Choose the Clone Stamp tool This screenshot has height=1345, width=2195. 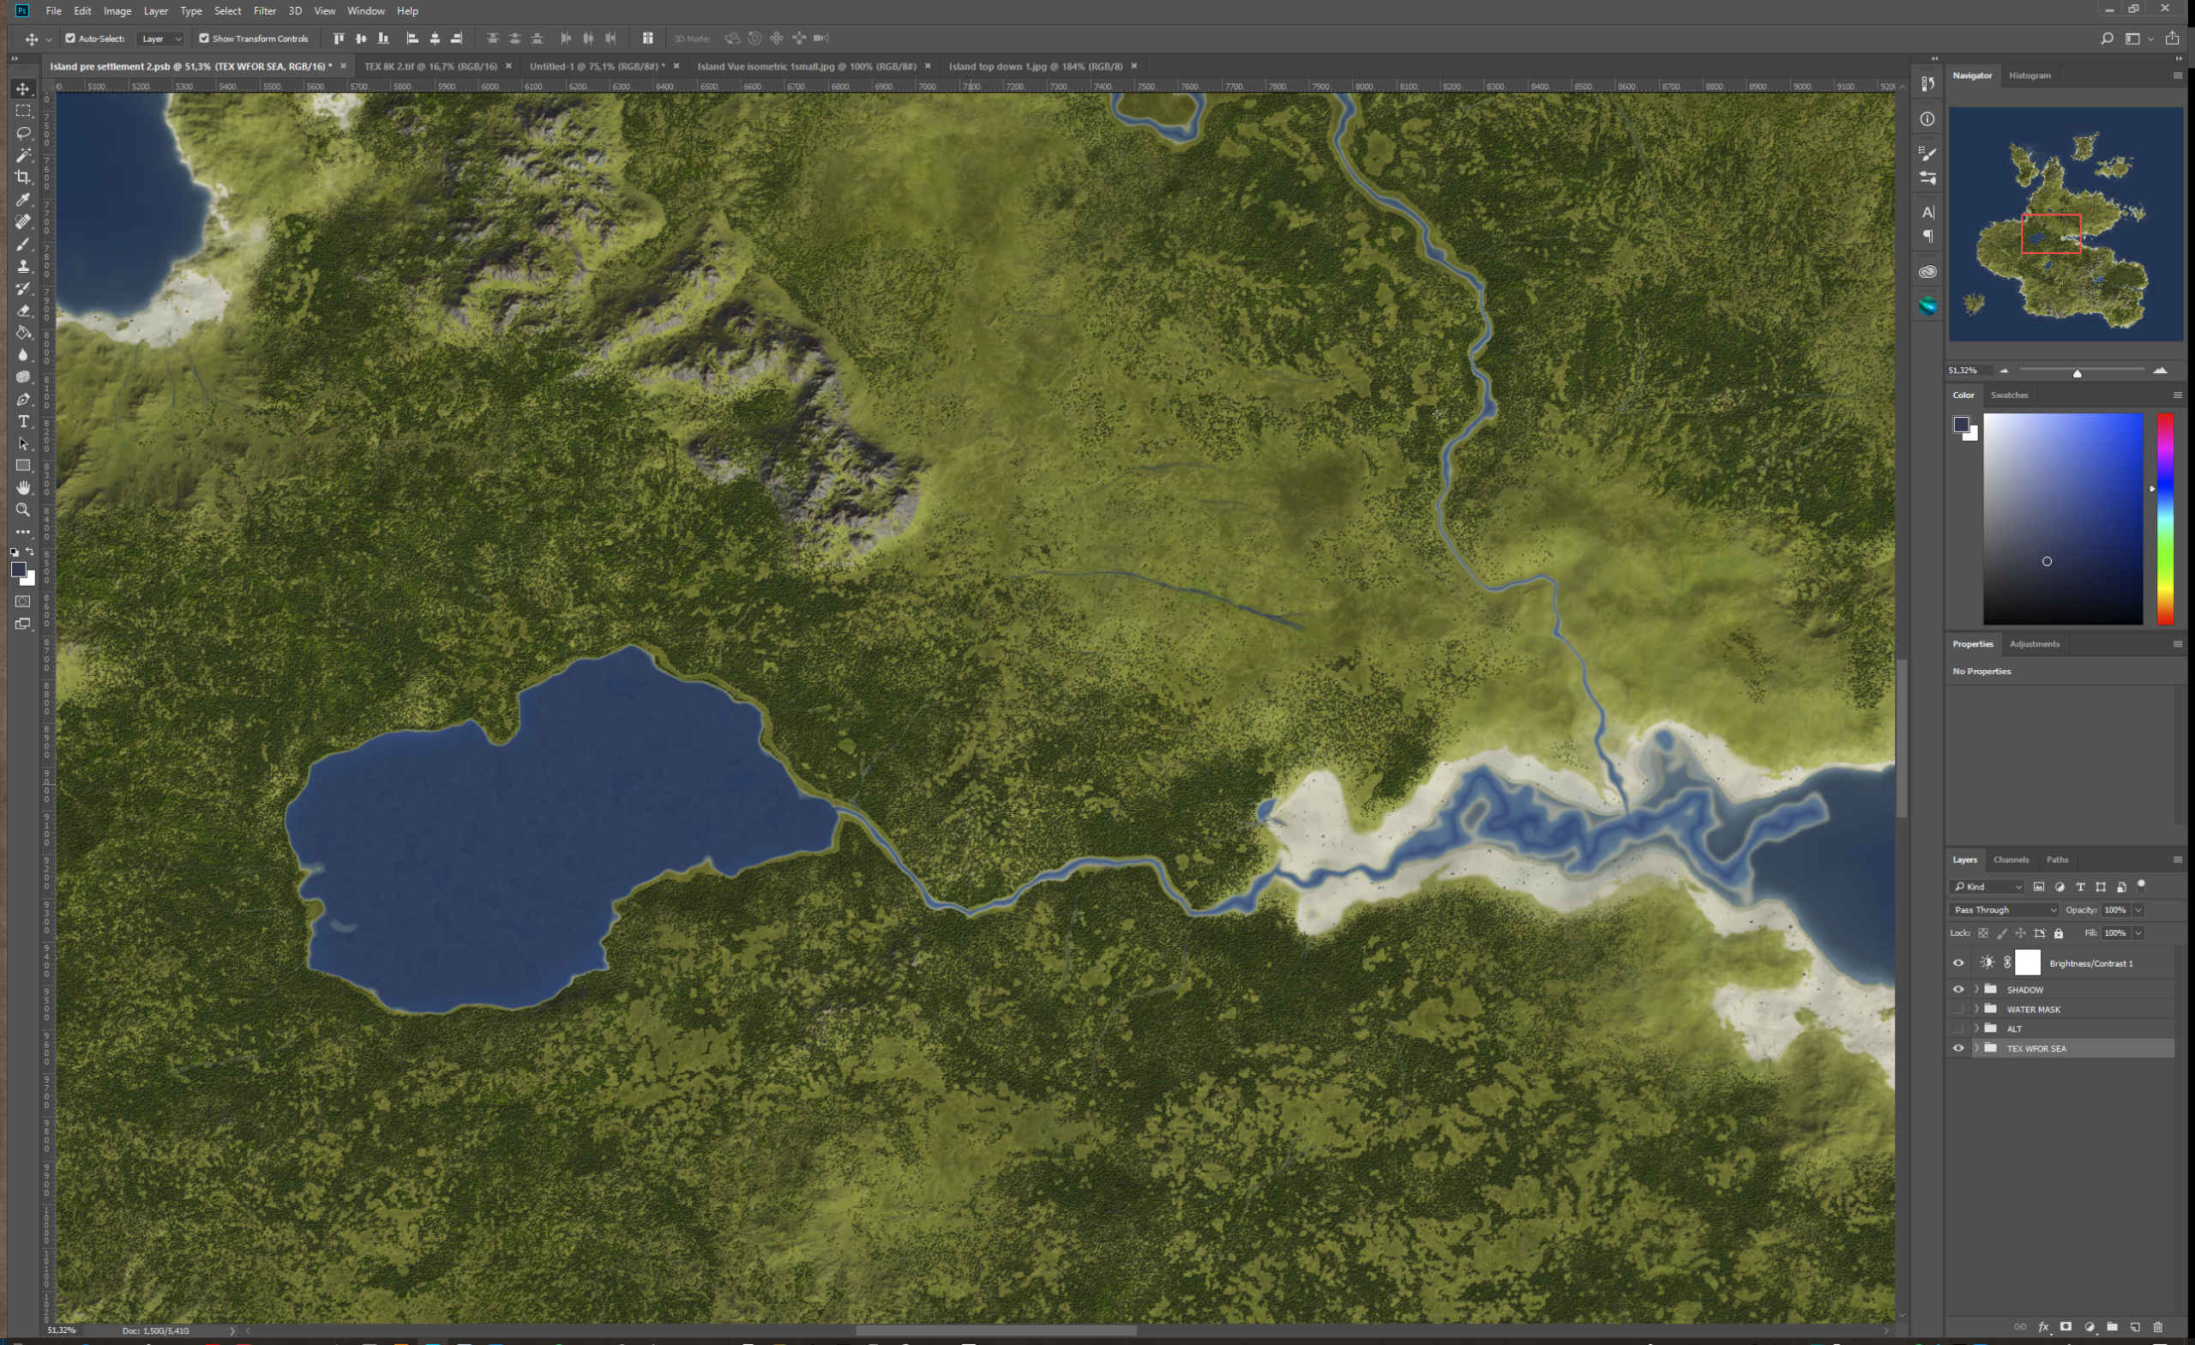[x=23, y=267]
